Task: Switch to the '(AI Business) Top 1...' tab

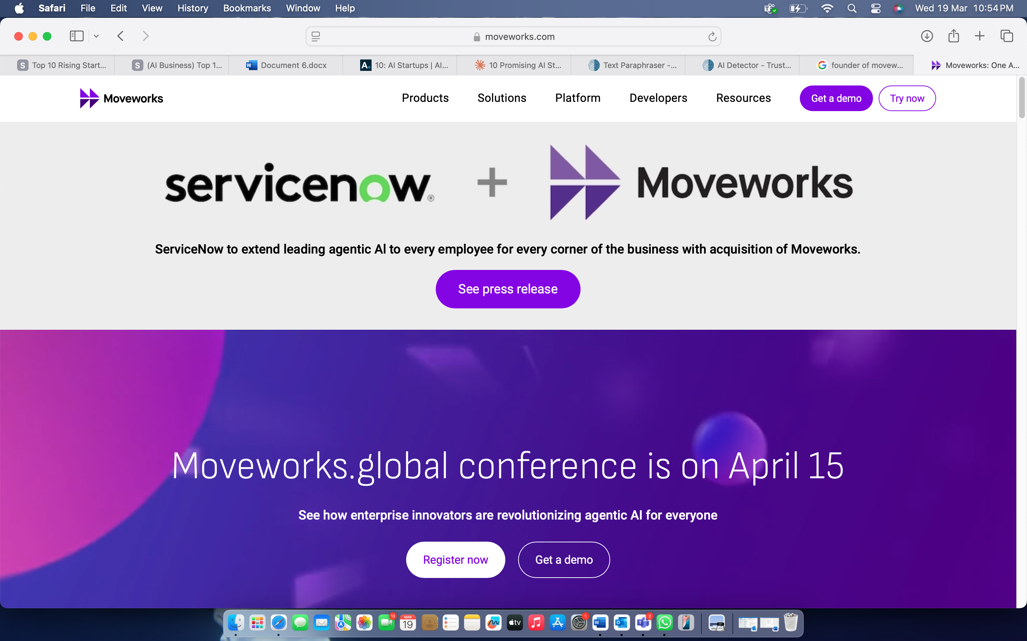Action: [172, 65]
